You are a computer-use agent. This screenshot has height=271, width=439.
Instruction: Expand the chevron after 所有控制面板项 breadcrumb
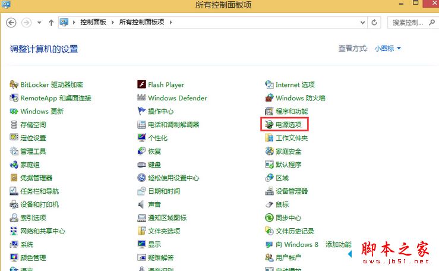click(x=170, y=22)
